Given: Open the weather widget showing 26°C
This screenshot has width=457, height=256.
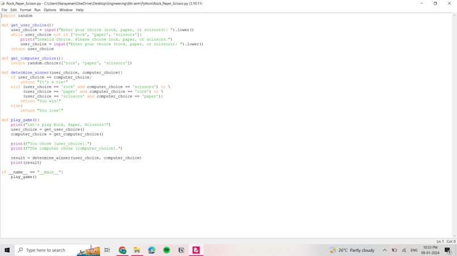Looking at the screenshot, I should [x=352, y=250].
